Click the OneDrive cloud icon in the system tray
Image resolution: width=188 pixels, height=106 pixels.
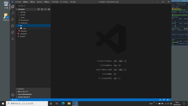(160, 104)
